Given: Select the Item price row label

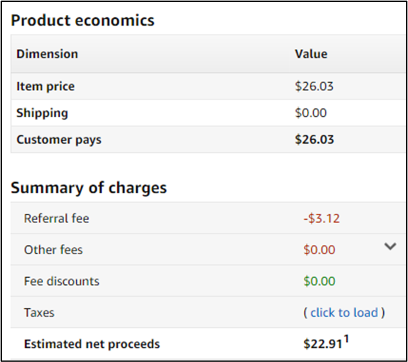Looking at the screenshot, I should point(45,86).
